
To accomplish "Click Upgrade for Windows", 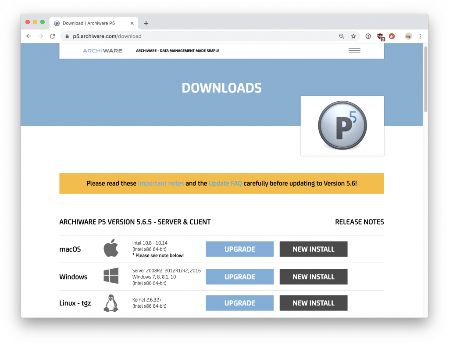I will pyautogui.click(x=240, y=277).
